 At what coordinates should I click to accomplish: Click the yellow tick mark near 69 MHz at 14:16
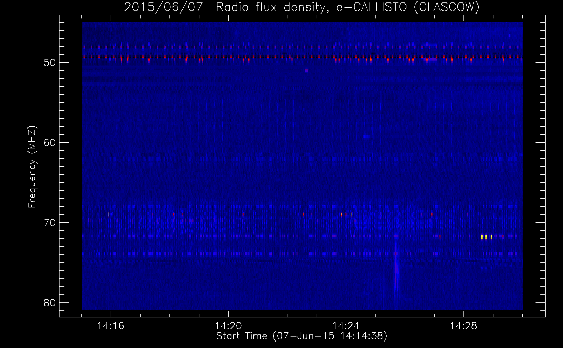click(x=109, y=214)
